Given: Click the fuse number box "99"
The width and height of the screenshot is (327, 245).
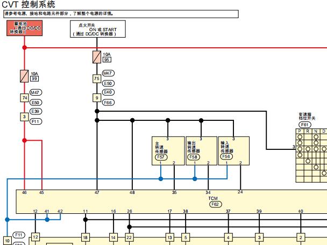Looking at the screenshot, I should click(x=34, y=79).
